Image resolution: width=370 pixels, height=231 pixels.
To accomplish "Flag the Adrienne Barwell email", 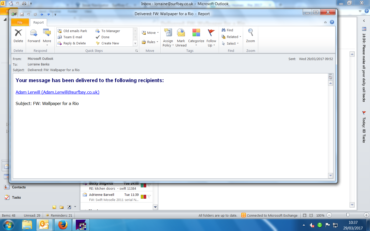I will click(x=149, y=197).
